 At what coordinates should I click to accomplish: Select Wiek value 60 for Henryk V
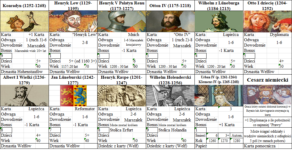[139, 67]
